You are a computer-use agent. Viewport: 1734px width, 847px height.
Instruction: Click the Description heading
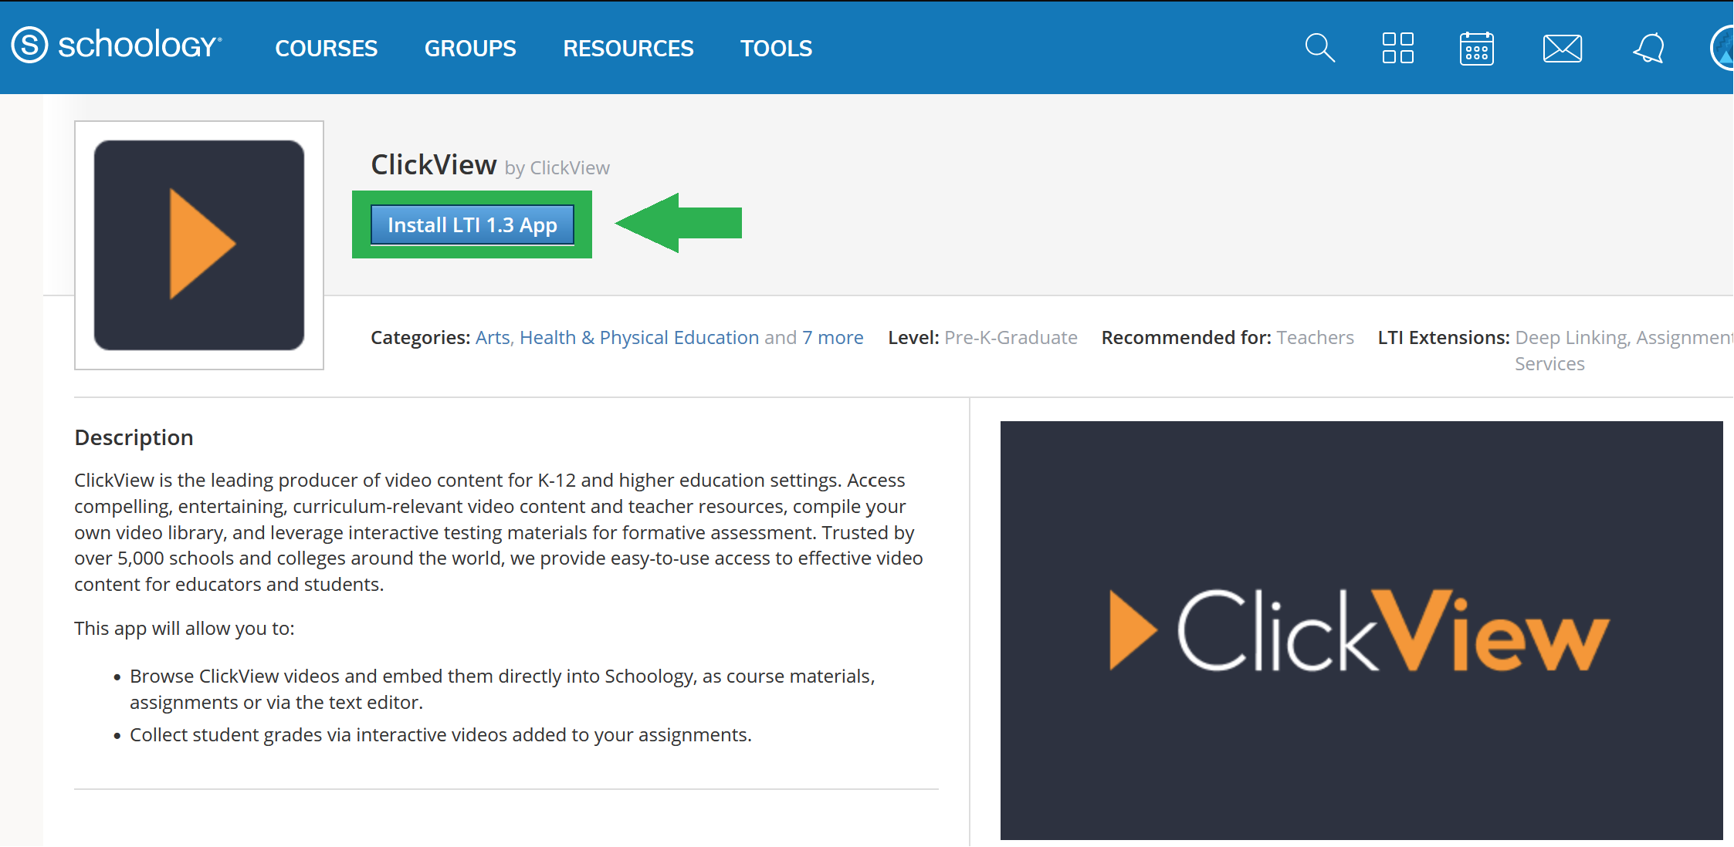tap(134, 437)
